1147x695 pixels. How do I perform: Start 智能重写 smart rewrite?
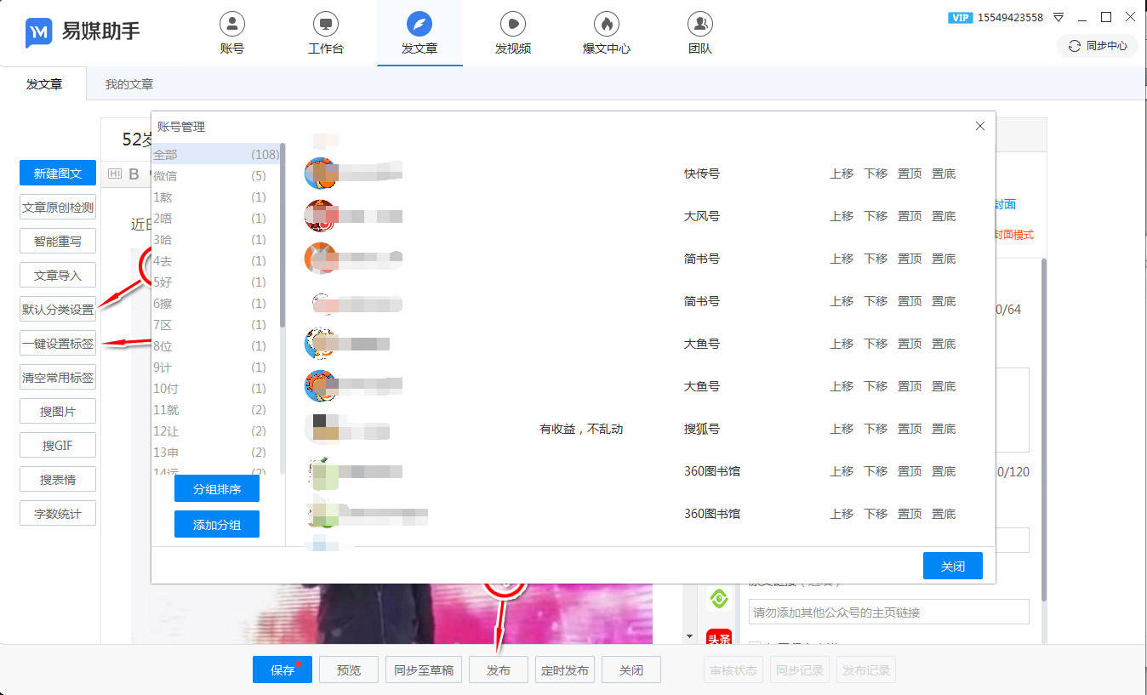[57, 241]
